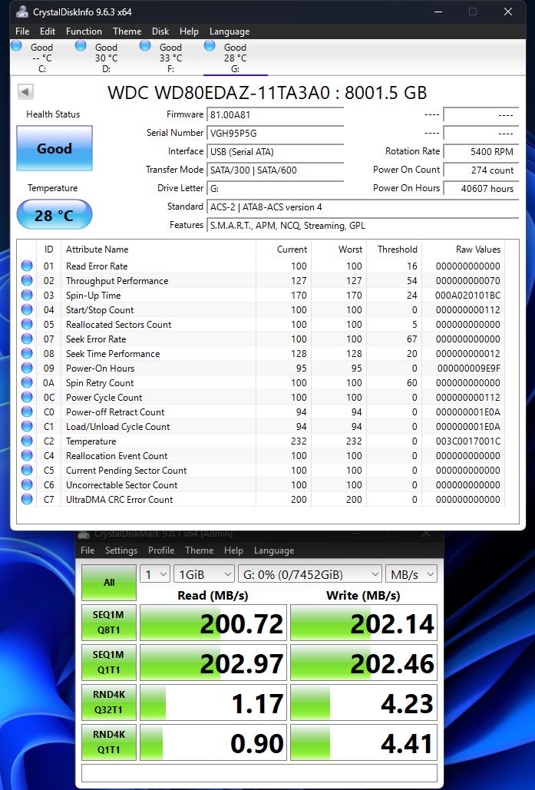
Task: Open the Function menu in CrystalDiskInfo
Action: click(84, 31)
